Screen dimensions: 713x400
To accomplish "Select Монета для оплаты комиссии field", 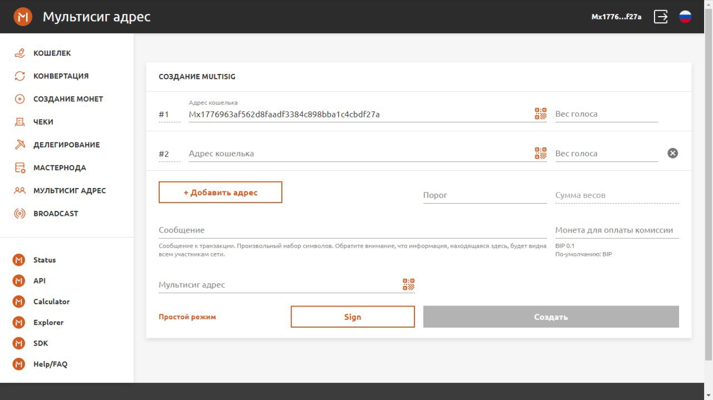I will pyautogui.click(x=617, y=230).
